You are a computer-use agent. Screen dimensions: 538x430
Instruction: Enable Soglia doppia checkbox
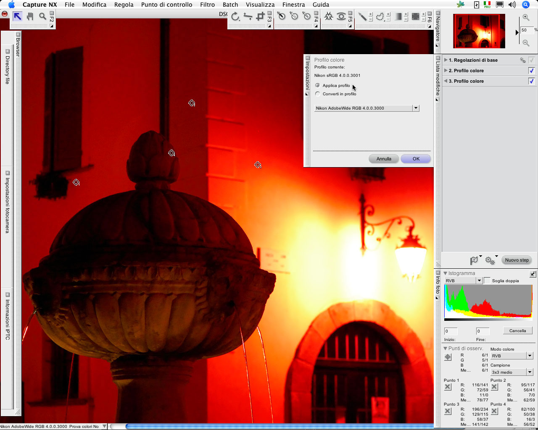tap(487, 281)
